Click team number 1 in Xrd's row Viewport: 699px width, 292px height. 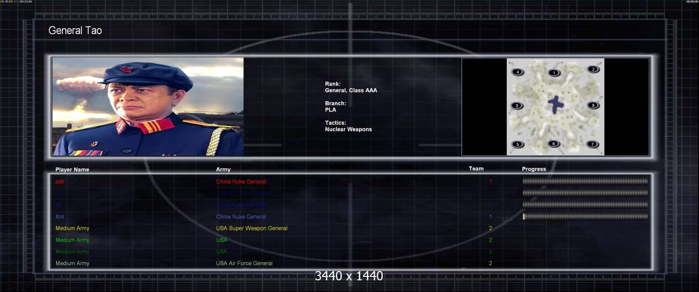click(491, 217)
